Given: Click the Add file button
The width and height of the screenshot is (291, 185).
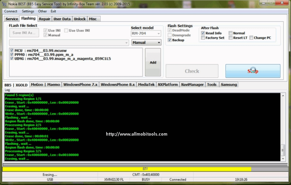Looking at the screenshot, I should [153, 62].
